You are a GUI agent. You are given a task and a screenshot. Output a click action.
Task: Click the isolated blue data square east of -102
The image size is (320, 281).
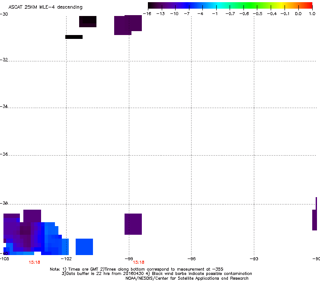84,247
